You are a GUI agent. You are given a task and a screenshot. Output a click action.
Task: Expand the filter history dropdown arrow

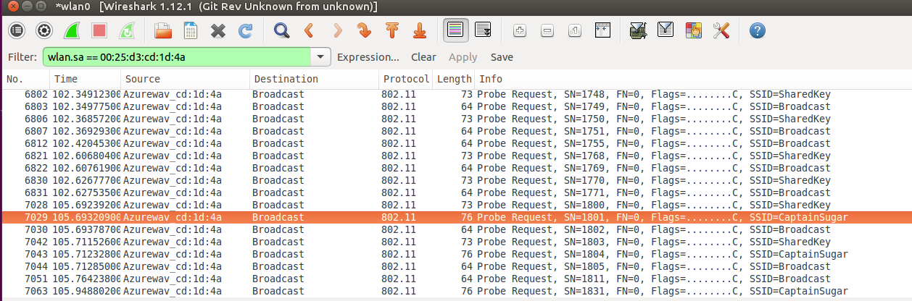point(320,57)
